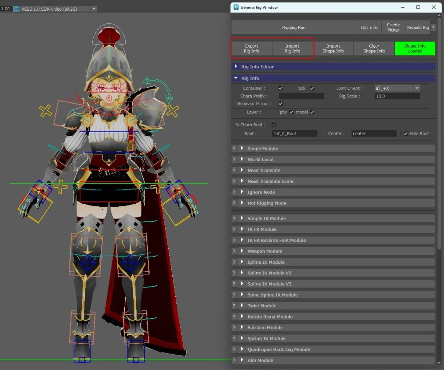Click the help icon beside Twist Module
This screenshot has width=444, height=370.
click(234, 306)
